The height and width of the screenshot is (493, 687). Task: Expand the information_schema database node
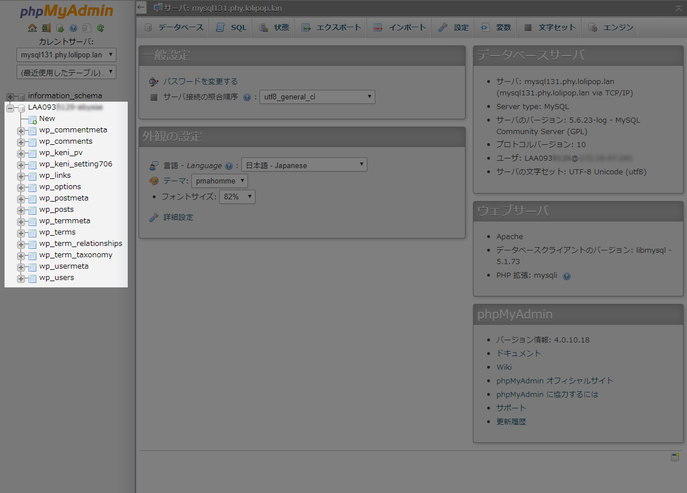(x=10, y=95)
